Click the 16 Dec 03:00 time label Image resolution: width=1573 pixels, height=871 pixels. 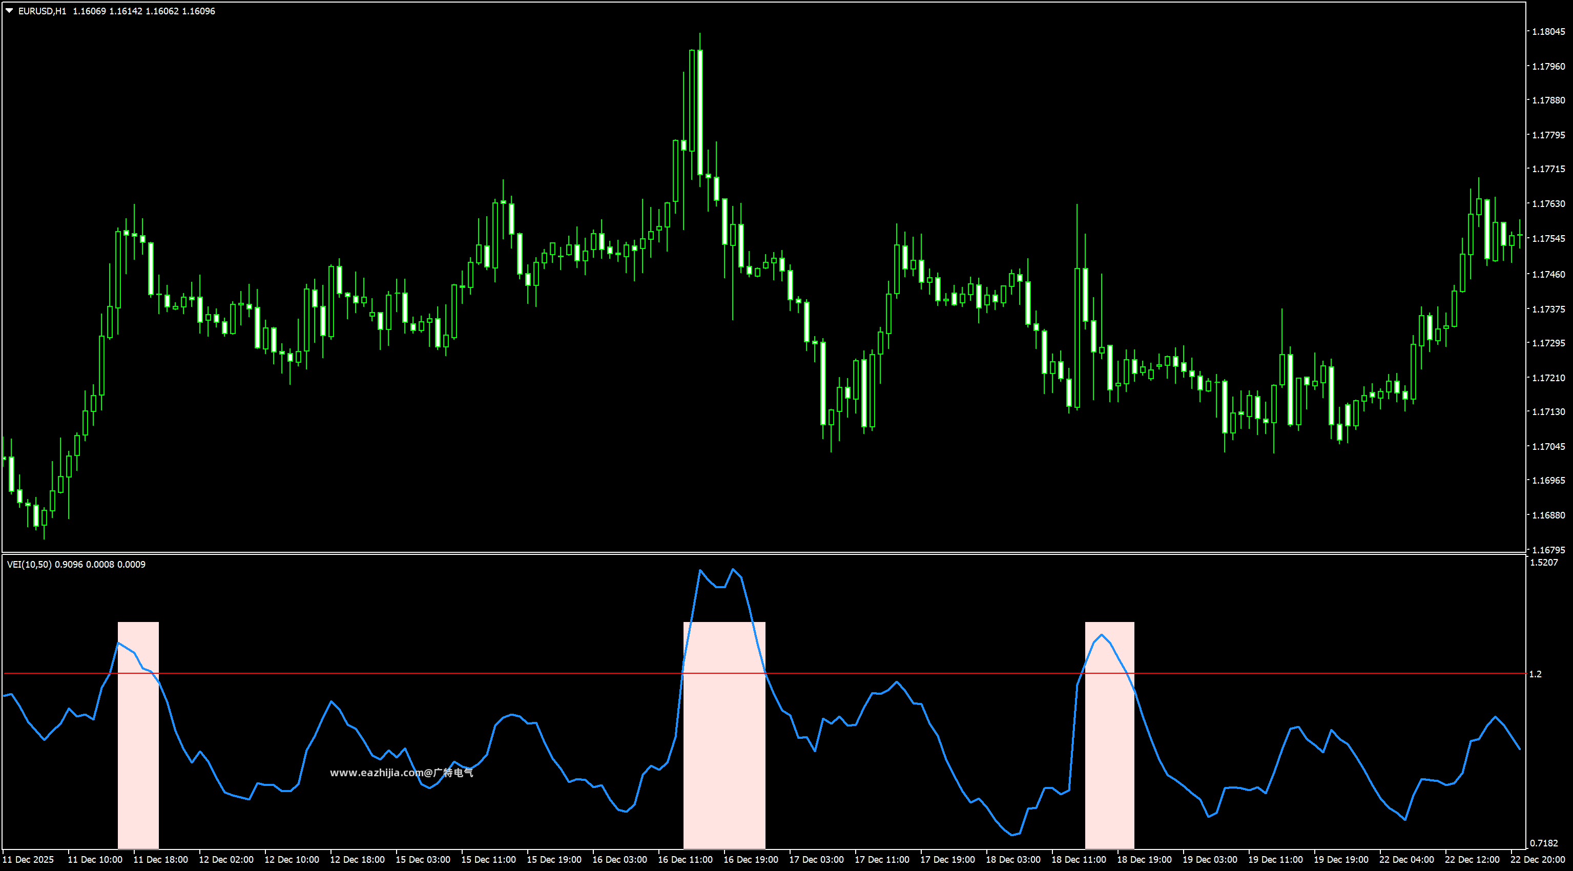(x=620, y=860)
